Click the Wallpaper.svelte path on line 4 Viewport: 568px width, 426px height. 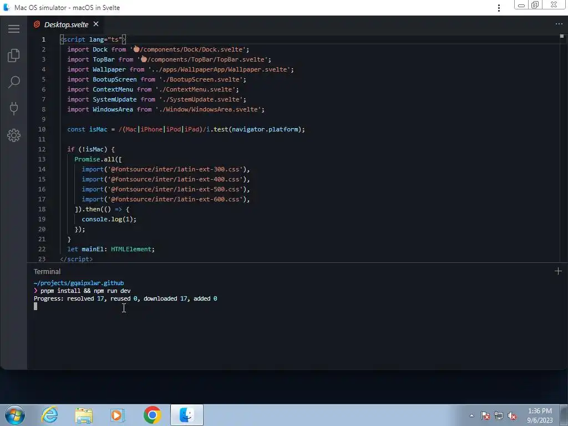point(219,69)
